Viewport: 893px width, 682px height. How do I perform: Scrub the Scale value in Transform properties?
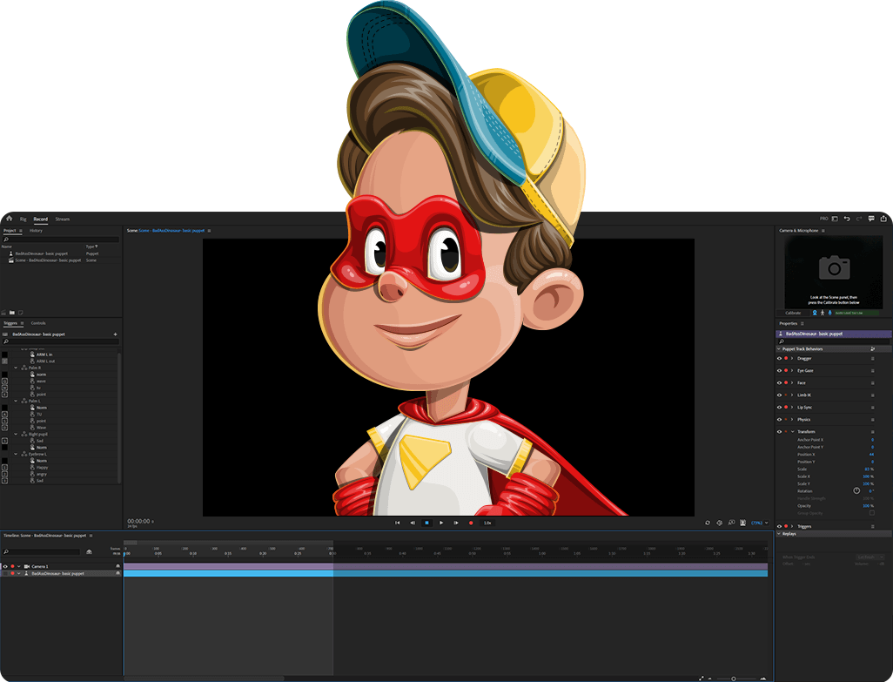coord(868,469)
